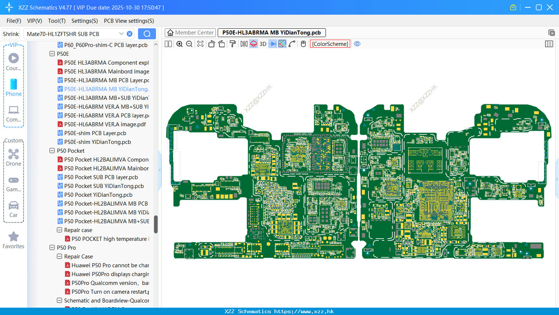The image size is (559, 315).
Task: Open the Member Center tab
Action: [190, 33]
